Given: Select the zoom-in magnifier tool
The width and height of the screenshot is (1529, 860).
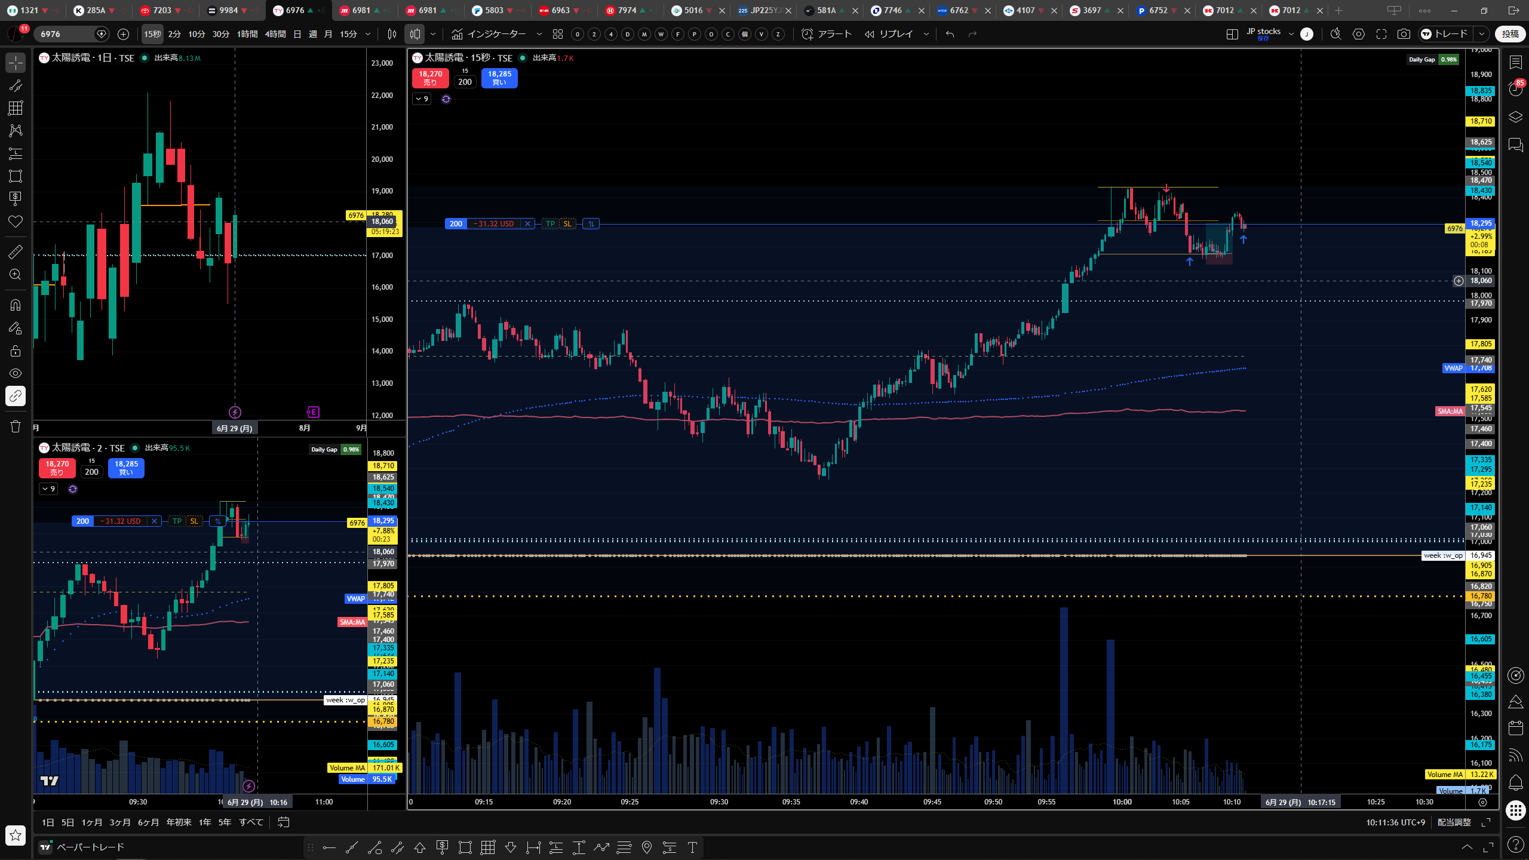Looking at the screenshot, I should (x=16, y=274).
